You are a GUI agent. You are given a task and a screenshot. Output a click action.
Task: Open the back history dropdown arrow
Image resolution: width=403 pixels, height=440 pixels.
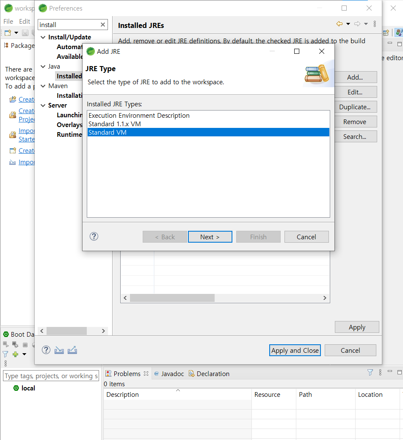point(348,24)
